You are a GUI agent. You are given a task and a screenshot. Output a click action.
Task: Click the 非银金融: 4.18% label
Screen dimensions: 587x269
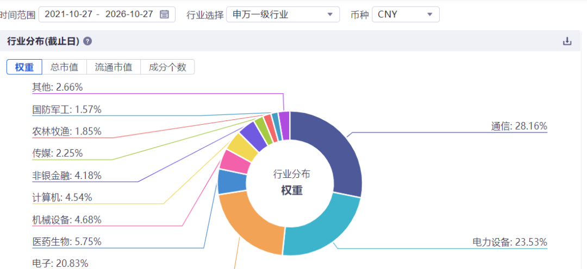click(67, 175)
